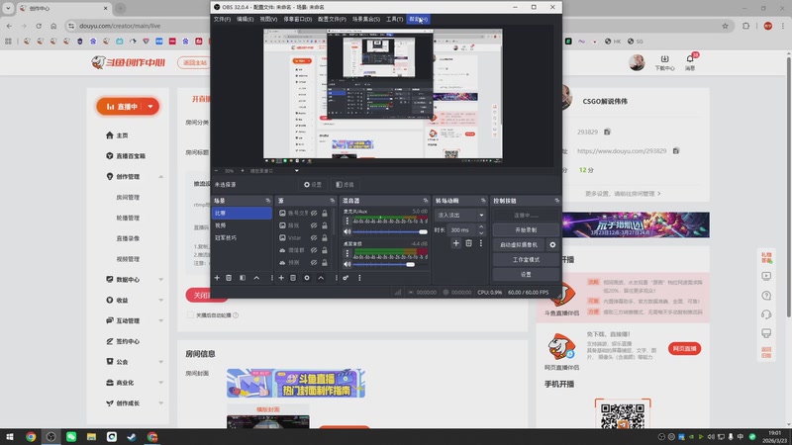Open the 淡入淡出 transition dropdown
Viewport: 792px width, 445px height.
pyautogui.click(x=459, y=216)
